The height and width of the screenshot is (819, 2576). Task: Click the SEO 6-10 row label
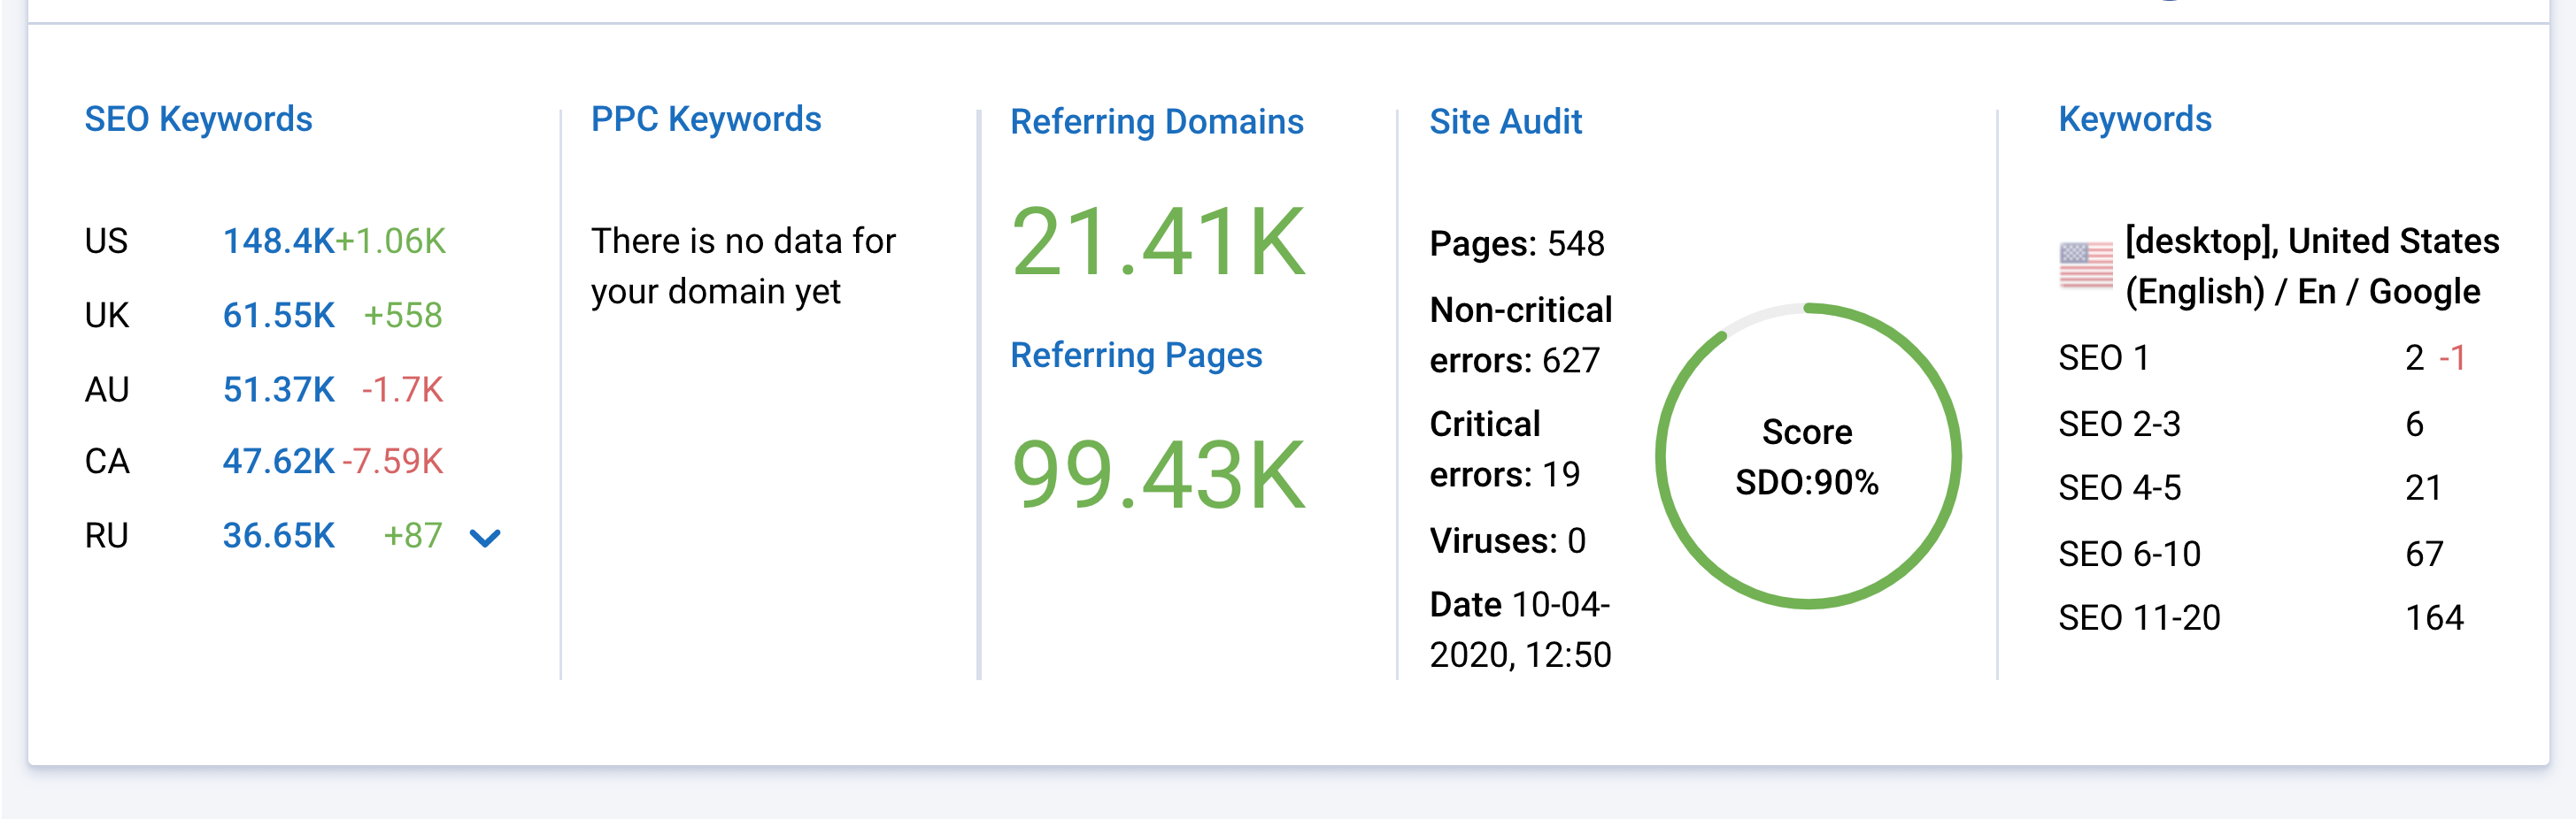coord(2129,555)
